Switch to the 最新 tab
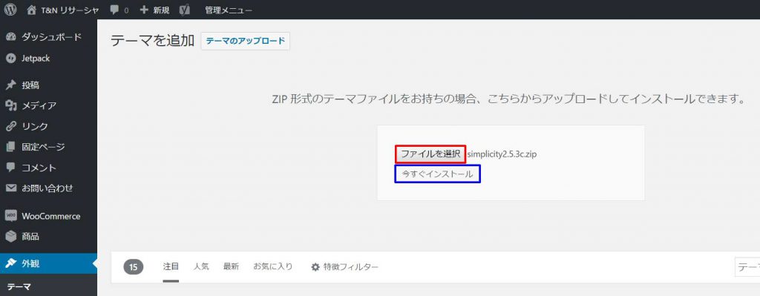 [232, 266]
